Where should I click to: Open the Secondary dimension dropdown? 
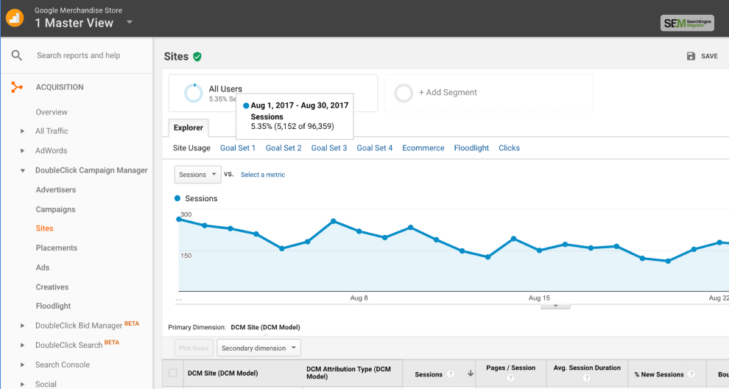click(x=258, y=348)
